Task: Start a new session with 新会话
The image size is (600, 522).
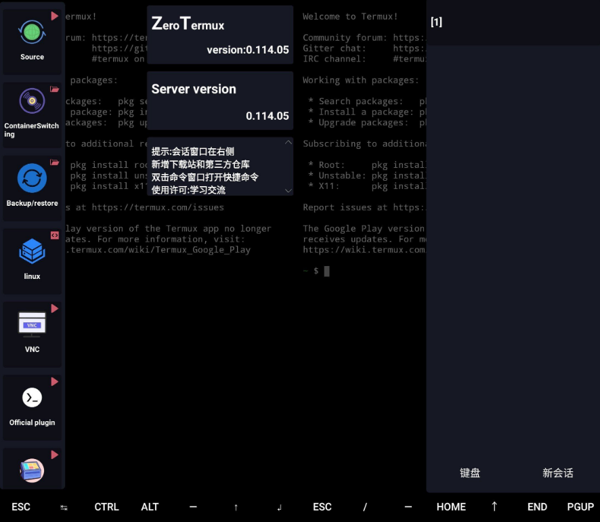Action: [x=558, y=473]
